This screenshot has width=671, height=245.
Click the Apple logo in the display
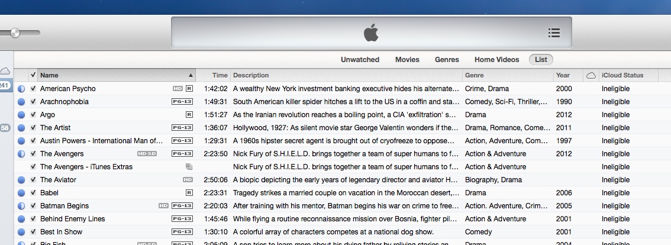[371, 33]
